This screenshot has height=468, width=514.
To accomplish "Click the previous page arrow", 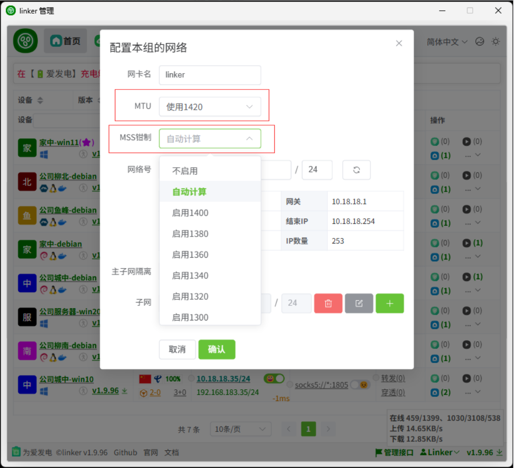I will [288, 429].
